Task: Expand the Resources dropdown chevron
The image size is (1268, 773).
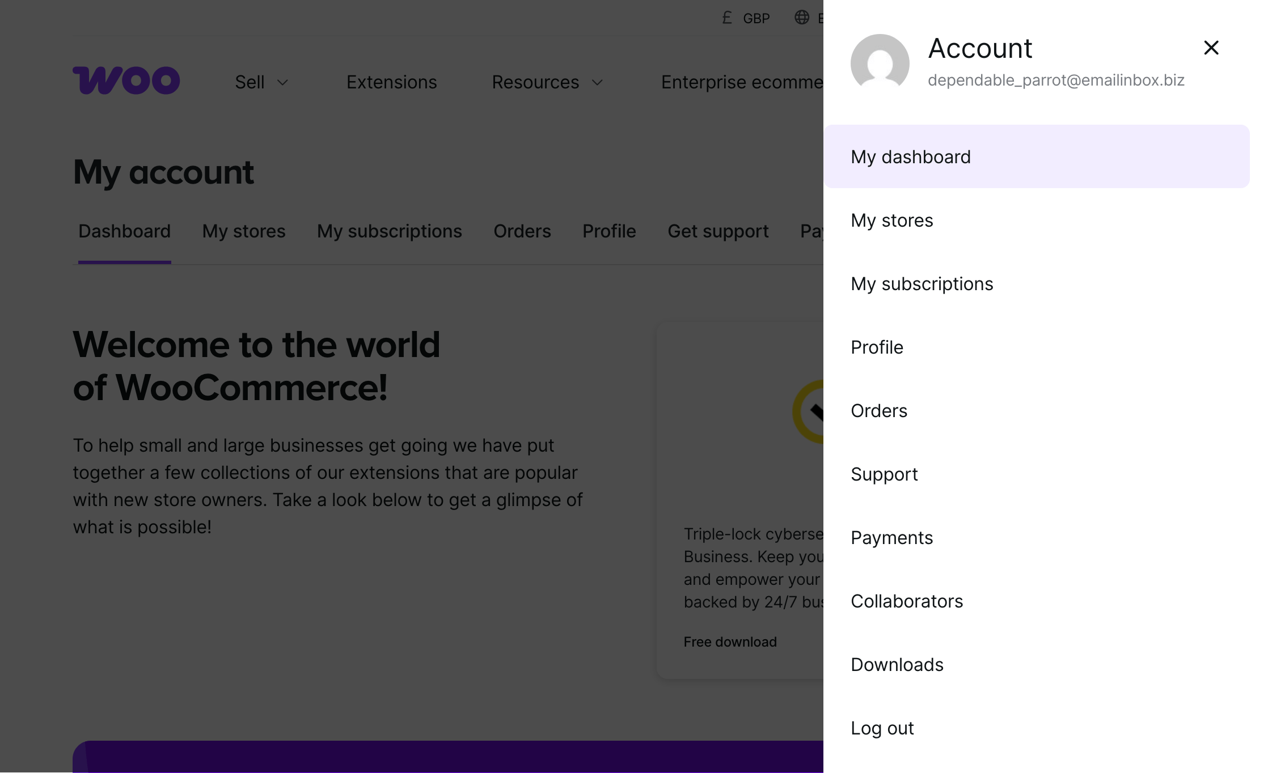Action: coord(597,83)
